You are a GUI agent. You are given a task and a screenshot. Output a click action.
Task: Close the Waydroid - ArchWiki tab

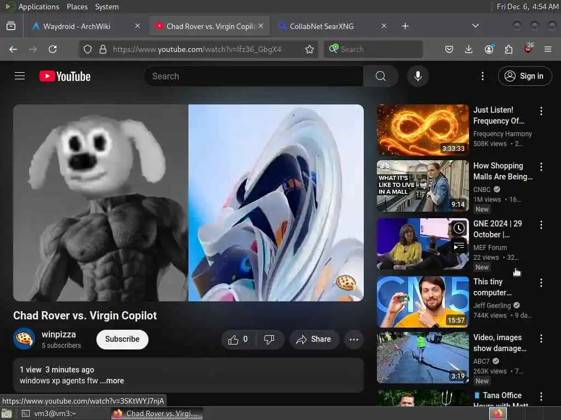(x=138, y=26)
